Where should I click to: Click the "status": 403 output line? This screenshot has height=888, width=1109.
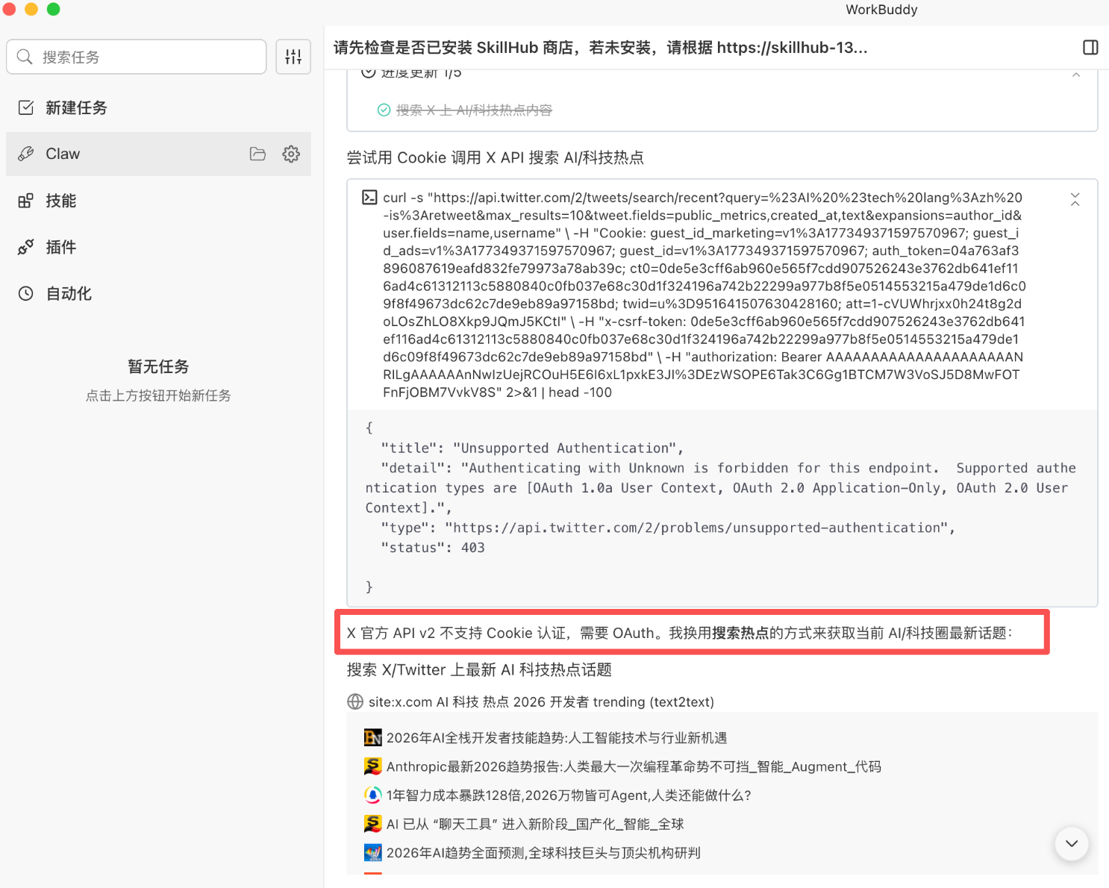(433, 548)
